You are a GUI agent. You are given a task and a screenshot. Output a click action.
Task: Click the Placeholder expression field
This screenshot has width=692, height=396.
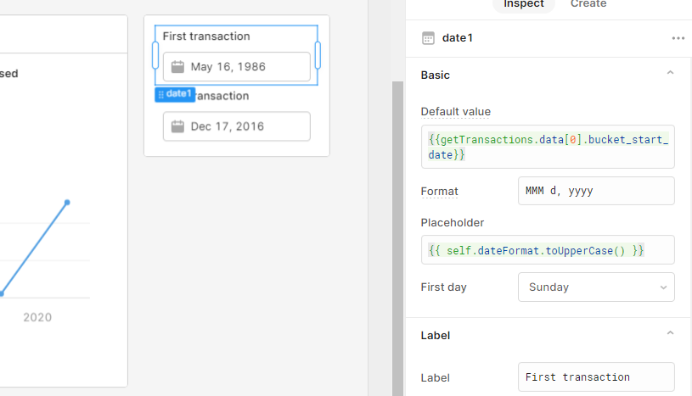[548, 250]
